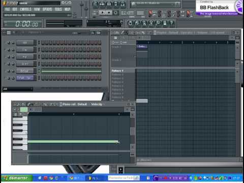The width and height of the screenshot is (244, 183).
Task: Click the volume knob of the top channel
Action: (x=13, y=43)
